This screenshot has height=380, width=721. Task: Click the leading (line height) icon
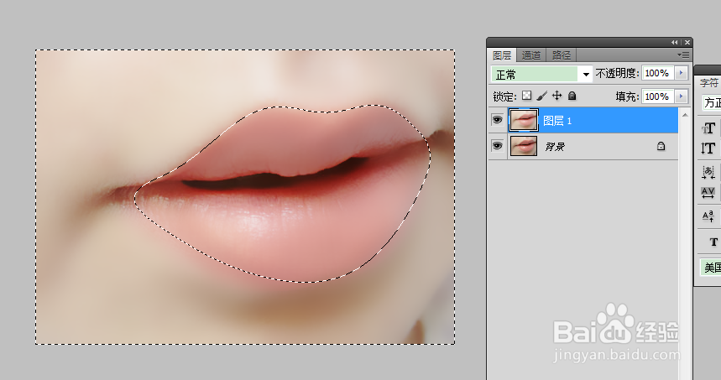(708, 148)
